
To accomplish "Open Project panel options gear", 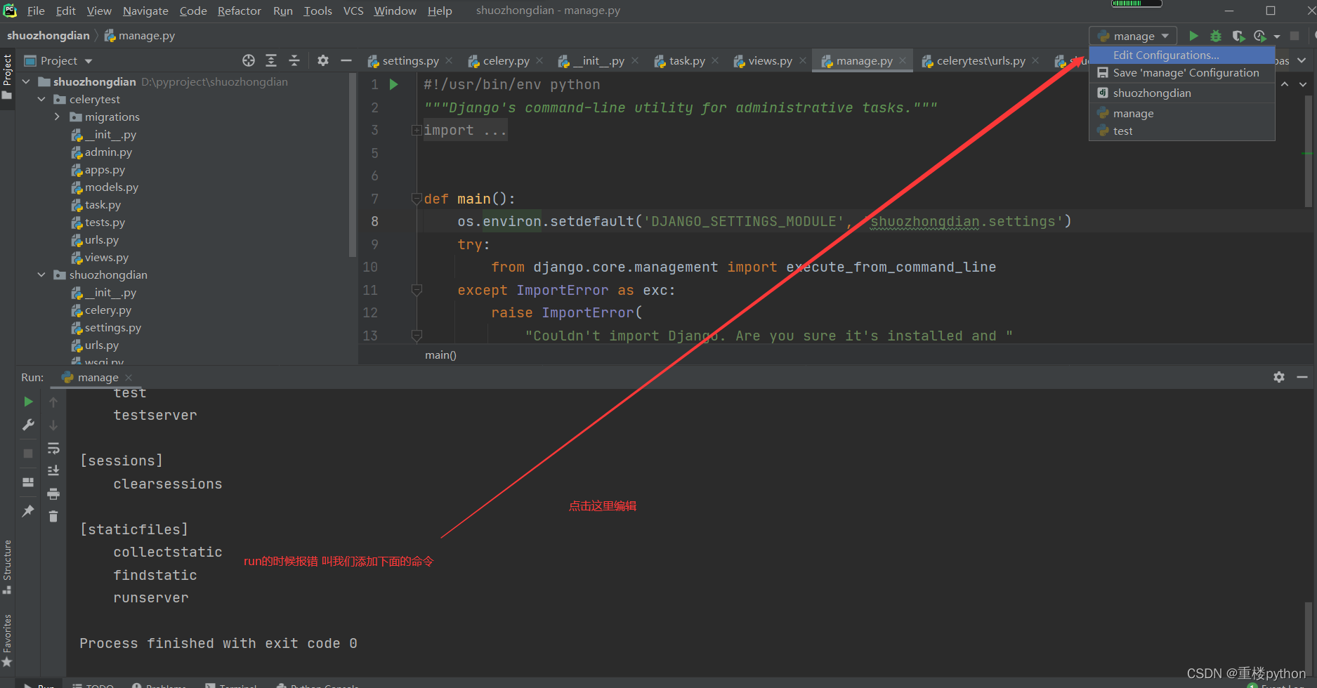I will [323, 61].
